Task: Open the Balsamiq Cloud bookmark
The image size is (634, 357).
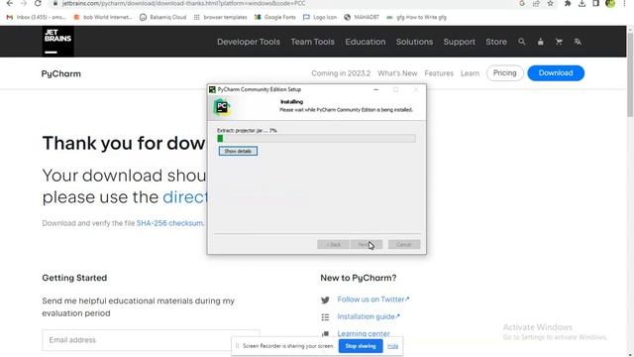Action: tap(162, 17)
